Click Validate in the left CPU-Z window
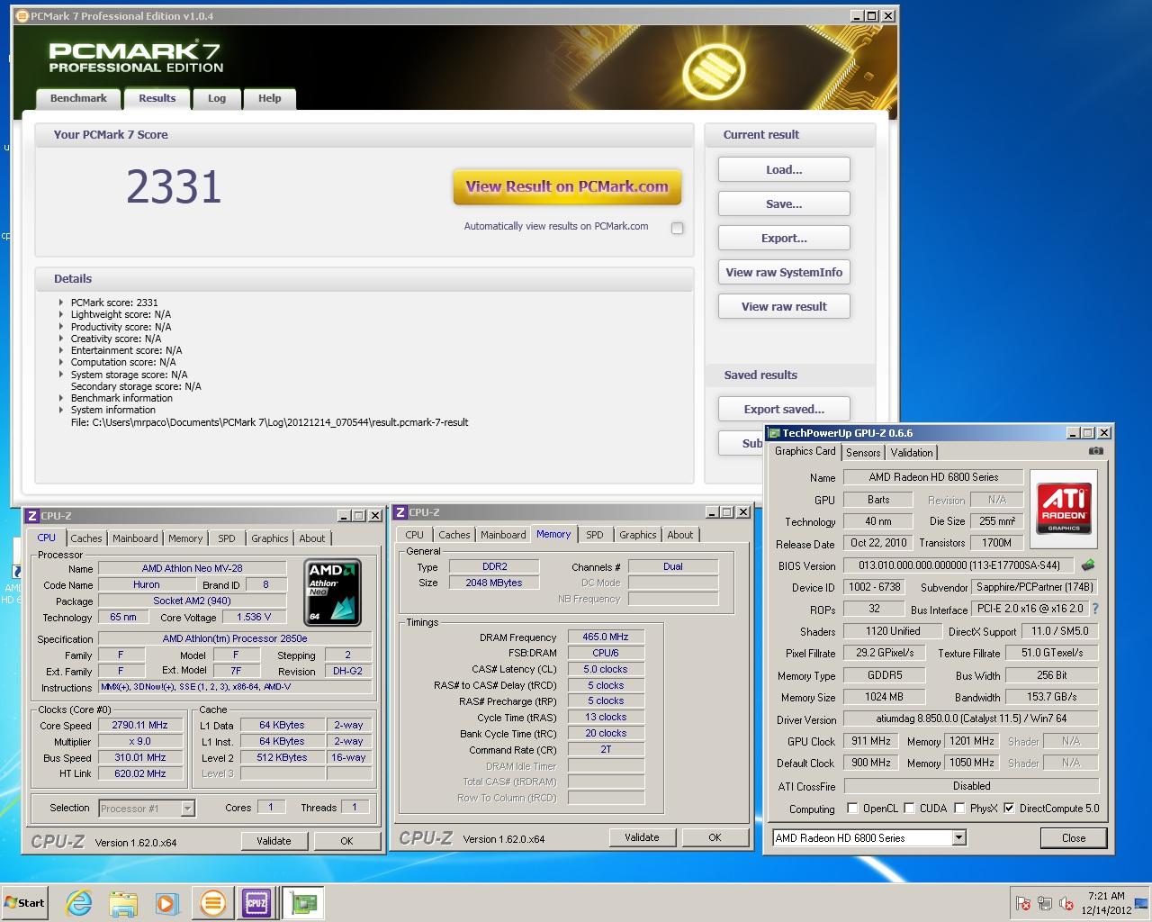Image resolution: width=1152 pixels, height=922 pixels. tap(274, 841)
